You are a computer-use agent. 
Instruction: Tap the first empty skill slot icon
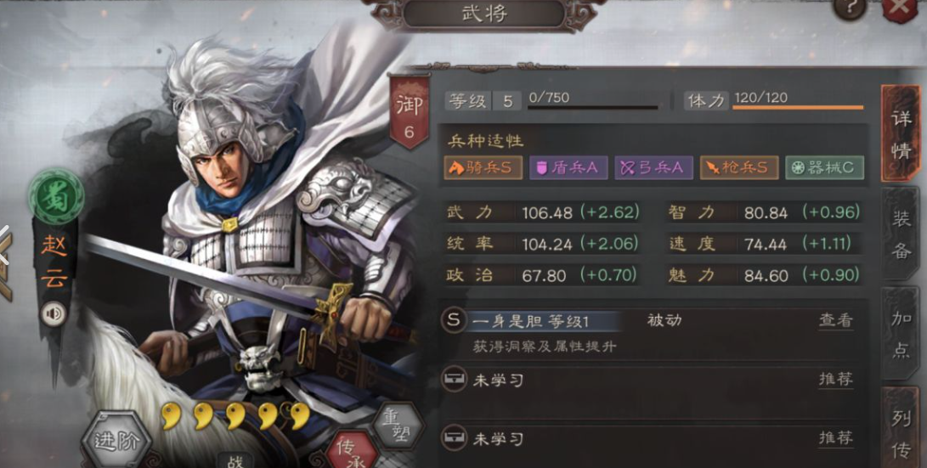454,380
